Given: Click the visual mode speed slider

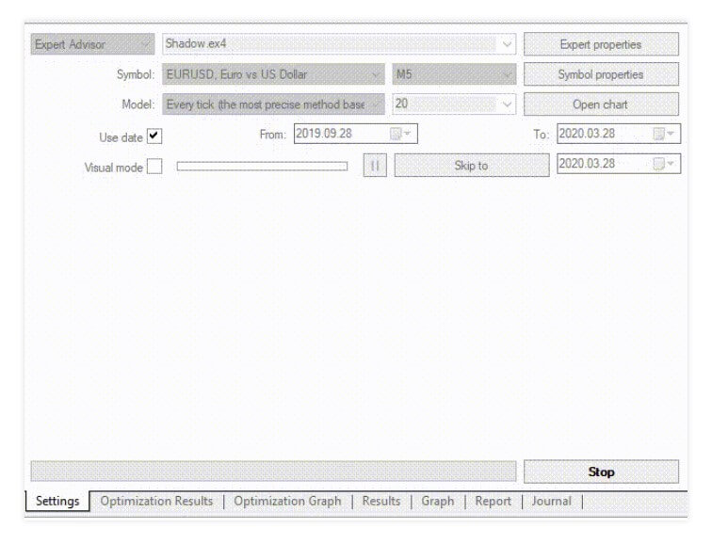Looking at the screenshot, I should pos(262,167).
